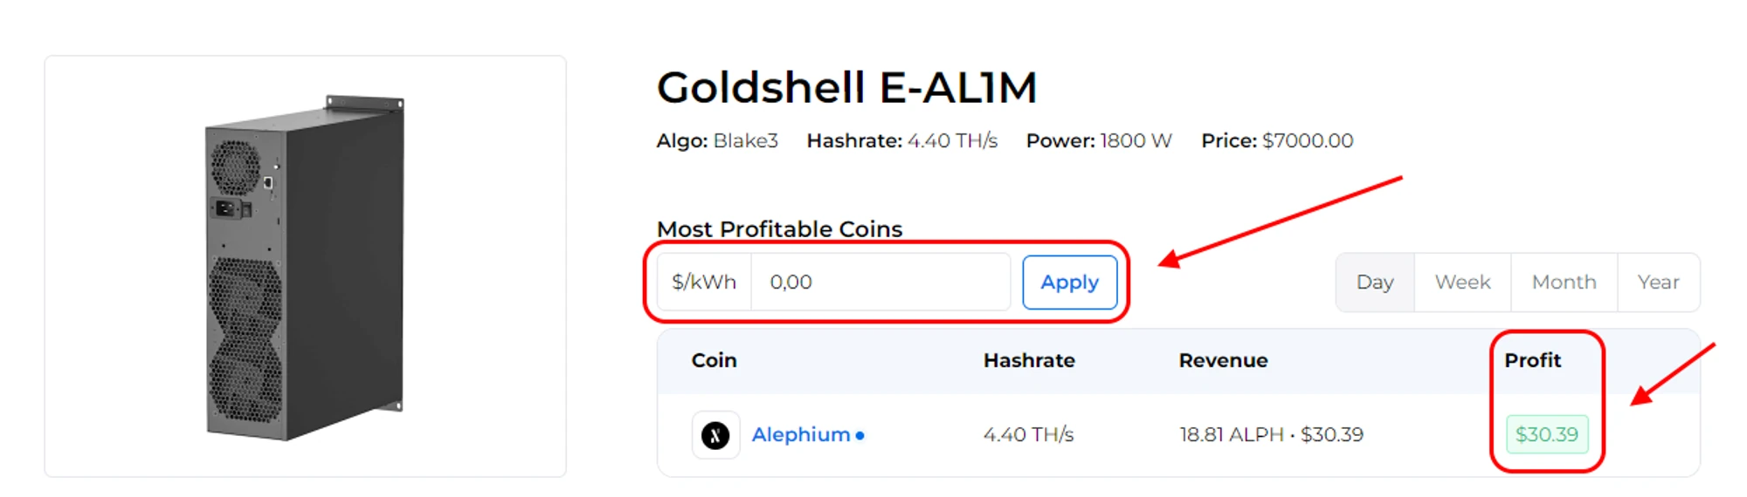1747x497 pixels.
Task: Click the 18.81 ALPH revenue value
Action: coord(1231,435)
